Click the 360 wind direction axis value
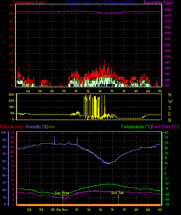 click(11, 95)
